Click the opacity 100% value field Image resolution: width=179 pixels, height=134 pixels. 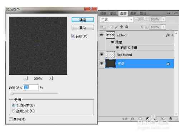coord(156,19)
